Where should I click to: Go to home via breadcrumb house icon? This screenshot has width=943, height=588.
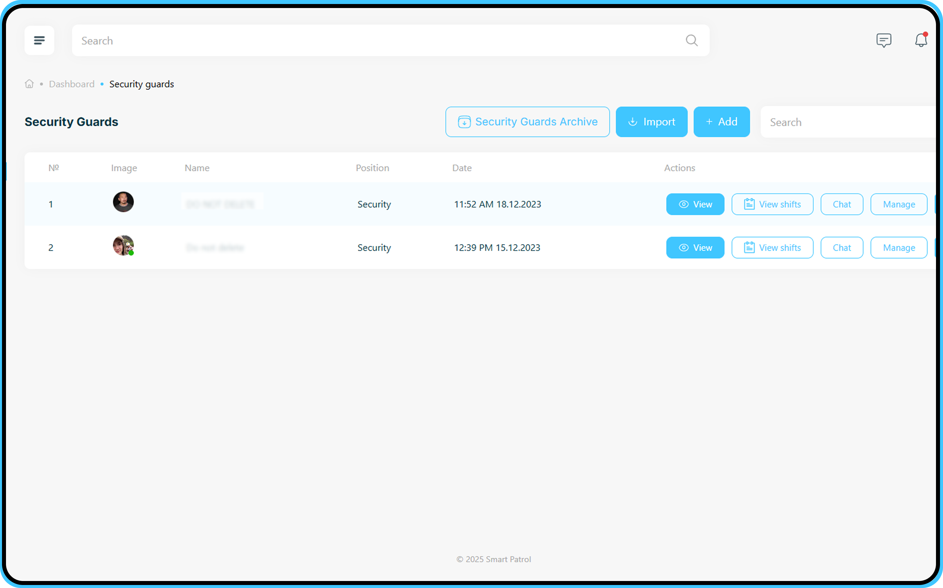(29, 84)
